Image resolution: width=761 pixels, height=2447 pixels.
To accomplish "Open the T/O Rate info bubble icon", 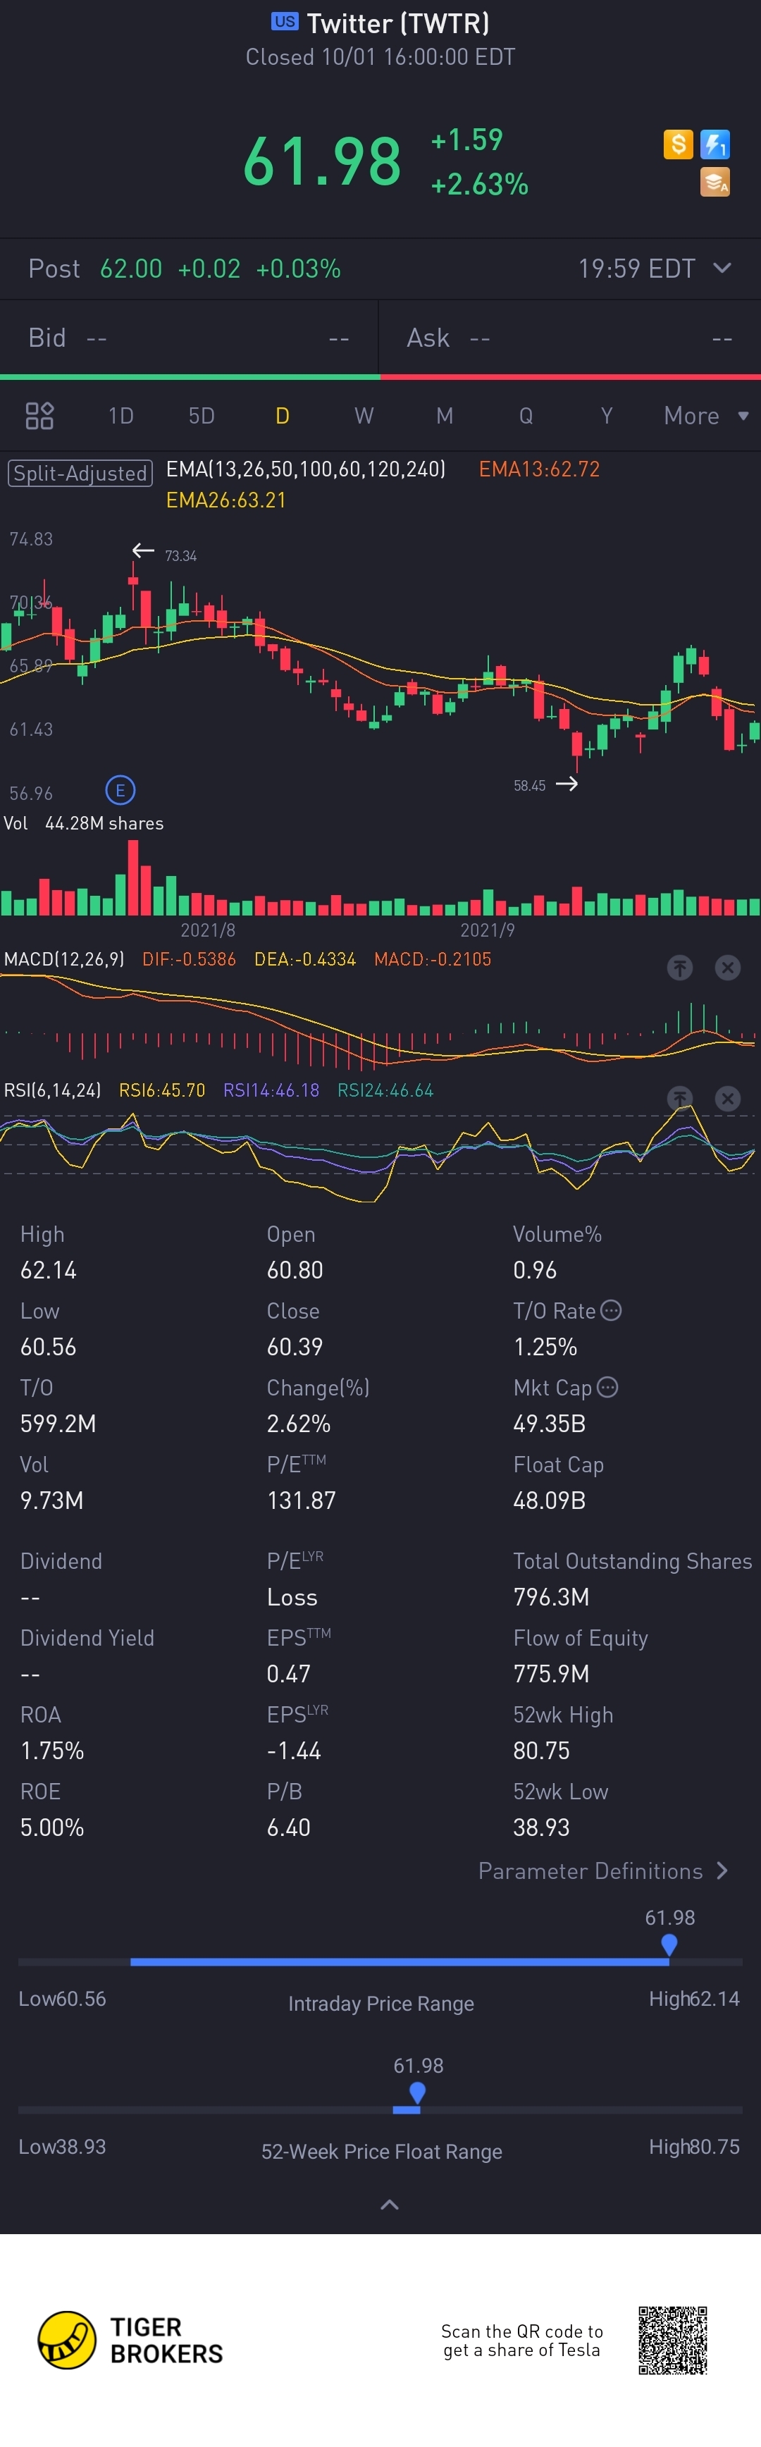I will pos(611,1310).
